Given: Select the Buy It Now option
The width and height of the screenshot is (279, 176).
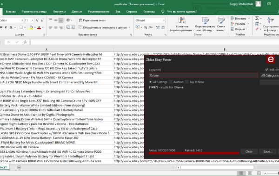Looking at the screenshot, I should (x=186, y=82).
